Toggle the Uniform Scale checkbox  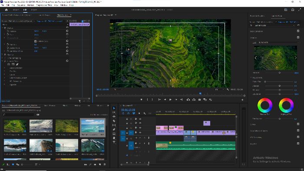tap(35, 41)
